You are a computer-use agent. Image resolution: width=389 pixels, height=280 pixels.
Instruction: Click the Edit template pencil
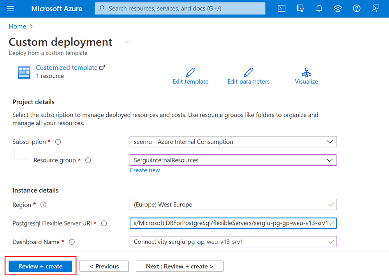click(x=190, y=72)
